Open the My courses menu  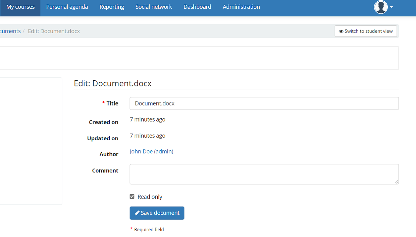pyautogui.click(x=20, y=6)
